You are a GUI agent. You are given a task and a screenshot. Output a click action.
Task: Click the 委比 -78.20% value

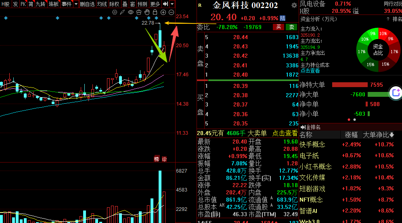227,27
